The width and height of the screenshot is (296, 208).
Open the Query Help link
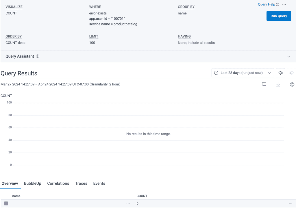coord(266,5)
